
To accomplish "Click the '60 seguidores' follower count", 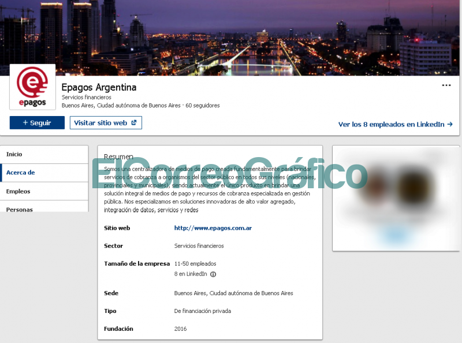I will coord(203,106).
